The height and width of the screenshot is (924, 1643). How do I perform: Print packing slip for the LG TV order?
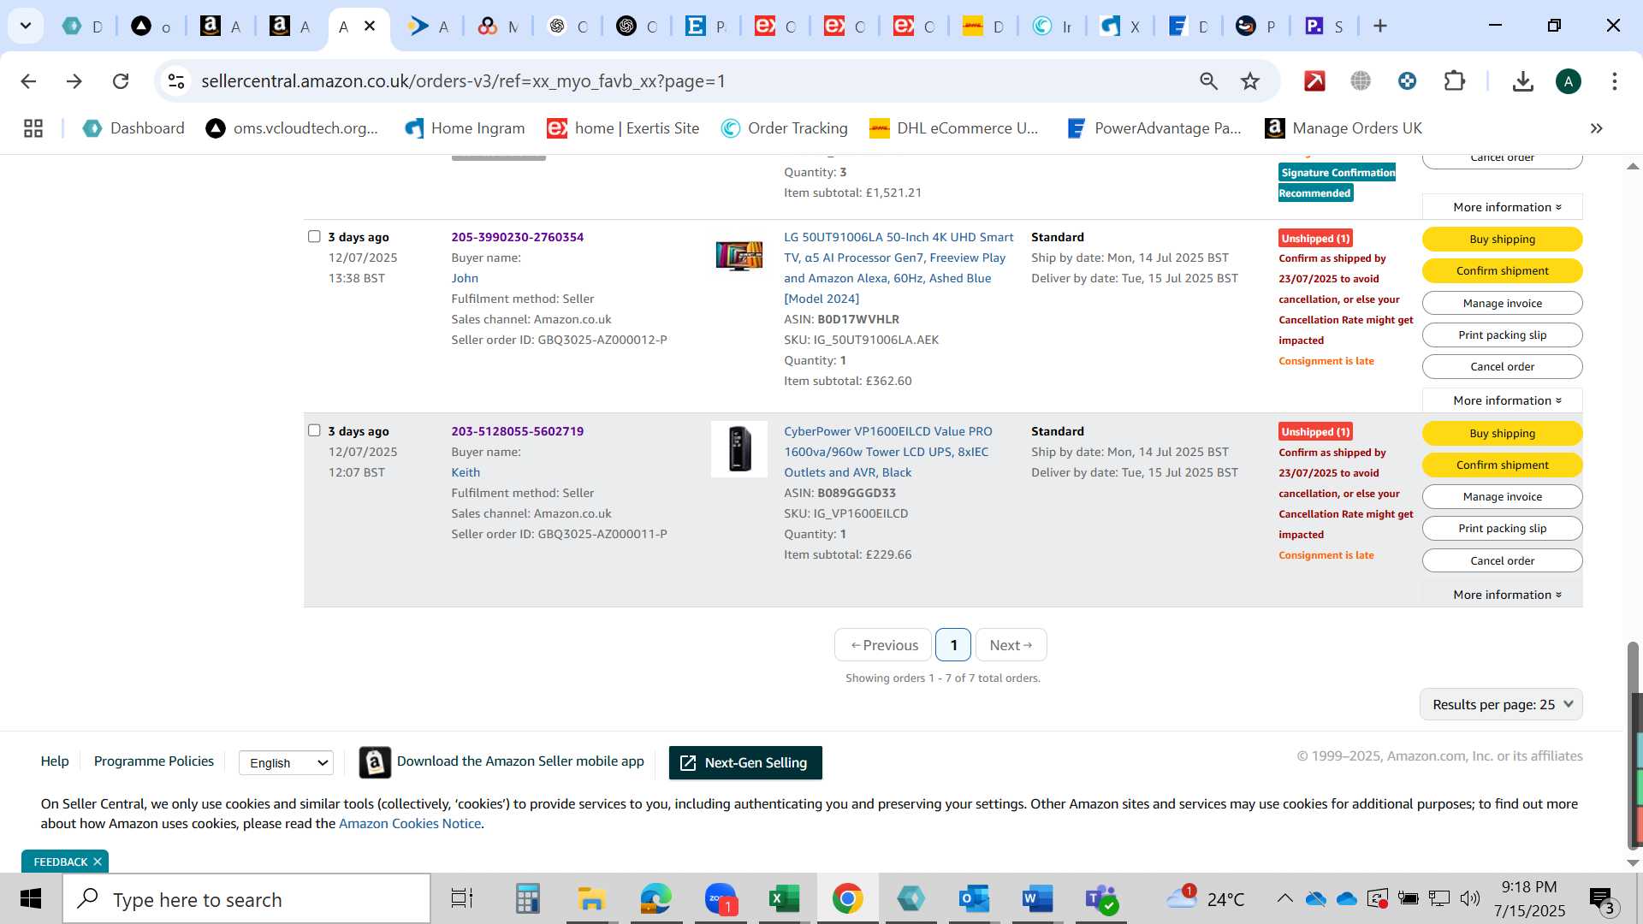click(1502, 335)
